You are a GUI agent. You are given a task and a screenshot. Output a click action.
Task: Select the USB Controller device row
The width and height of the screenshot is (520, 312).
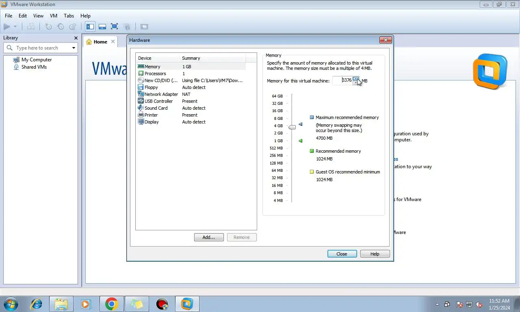pos(191,101)
